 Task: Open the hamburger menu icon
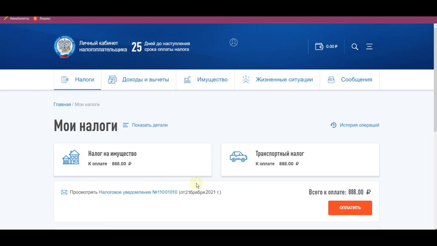coord(369,46)
